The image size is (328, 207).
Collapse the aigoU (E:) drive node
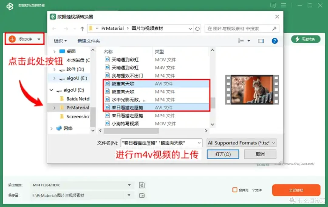coord(51,90)
